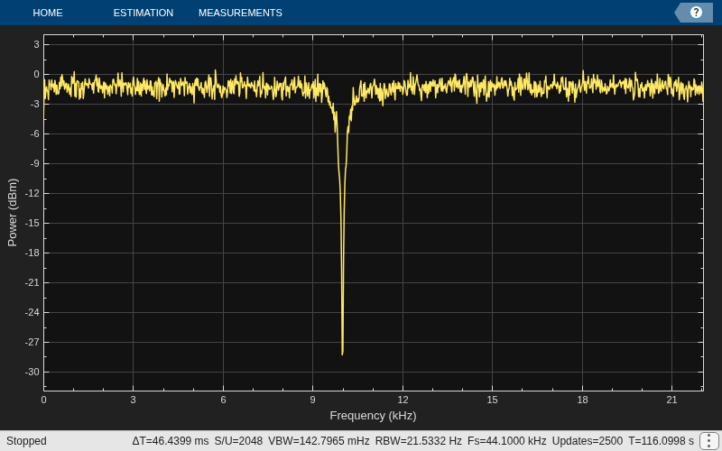Image resolution: width=722 pixels, height=451 pixels.
Task: Click the VBW=142.7965 mHz readout
Action: click(319, 441)
